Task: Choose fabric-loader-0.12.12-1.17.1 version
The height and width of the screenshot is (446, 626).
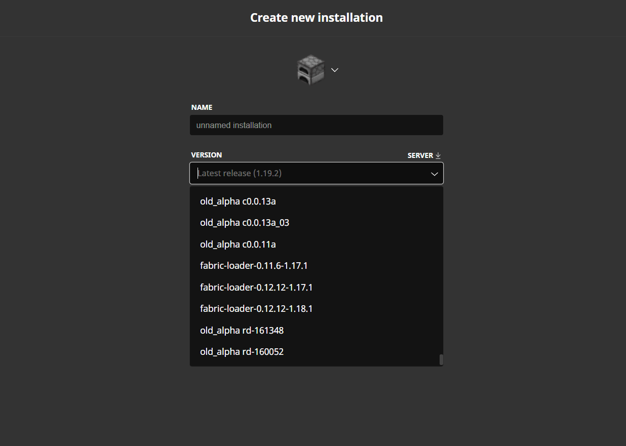Action: (256, 287)
